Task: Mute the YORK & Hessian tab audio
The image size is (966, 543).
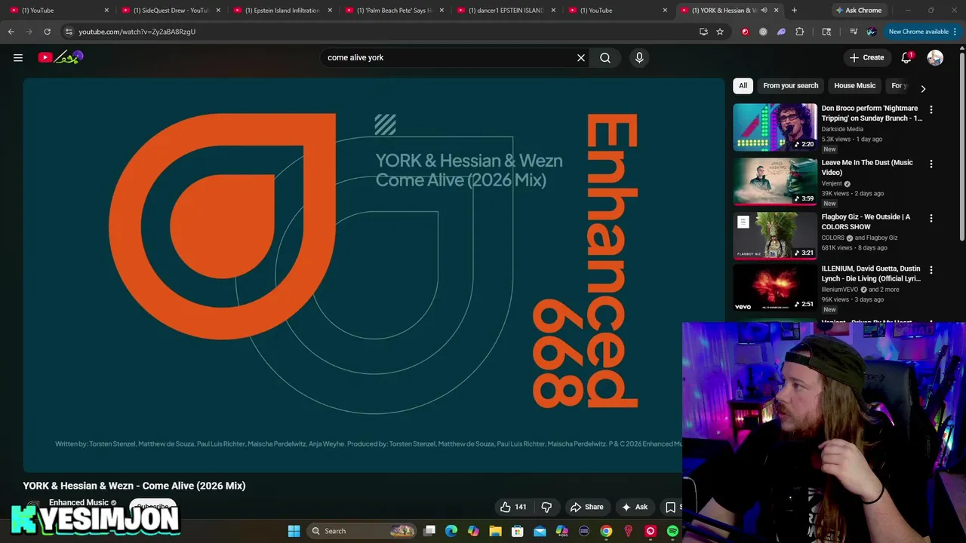Action: pos(764,11)
